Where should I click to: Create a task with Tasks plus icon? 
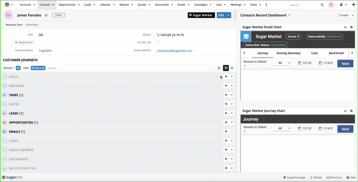pyautogui.click(x=226, y=95)
